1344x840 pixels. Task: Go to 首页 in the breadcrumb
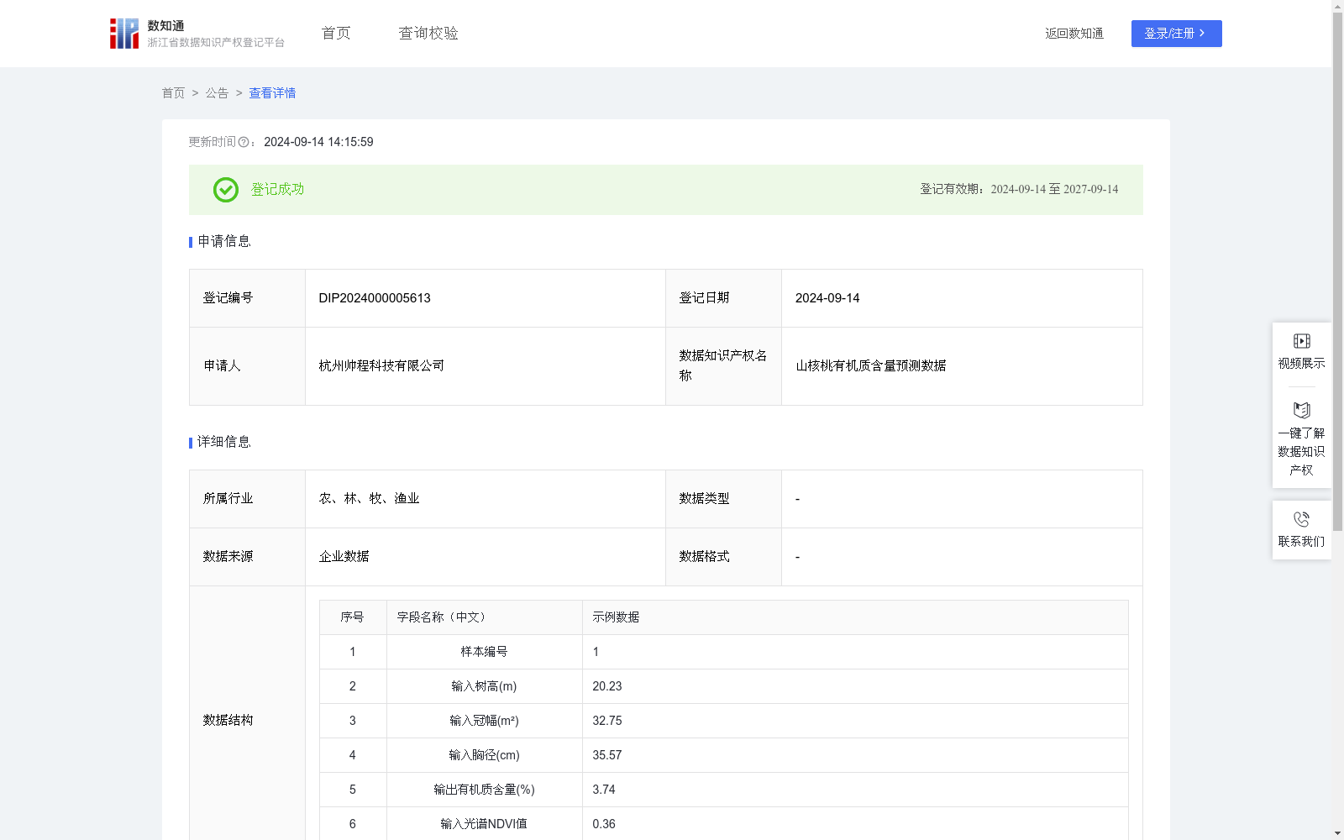point(173,93)
